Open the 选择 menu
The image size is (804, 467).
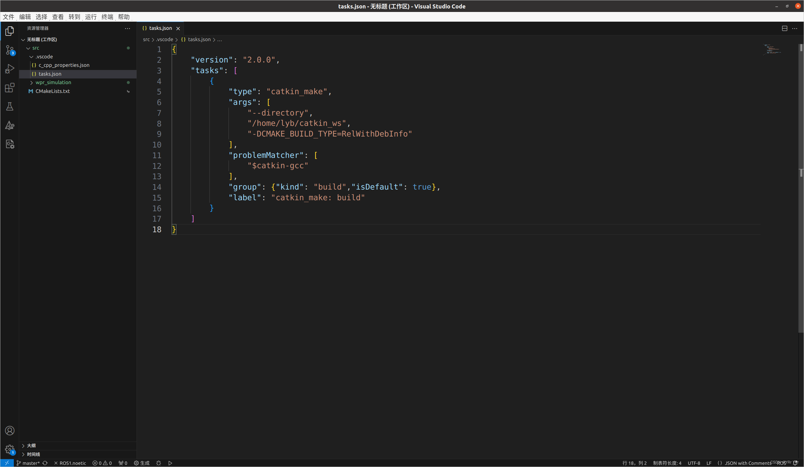pyautogui.click(x=41, y=17)
